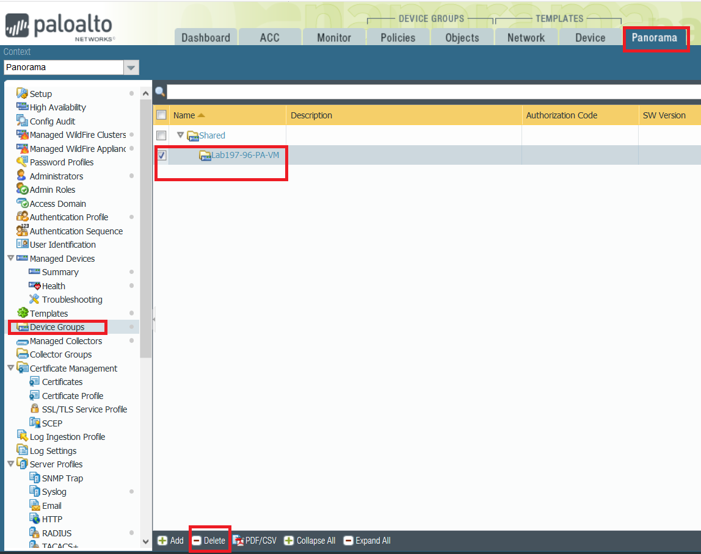The width and height of the screenshot is (701, 554).
Task: Open RADIUS server profile item
Action: pyautogui.click(x=56, y=533)
